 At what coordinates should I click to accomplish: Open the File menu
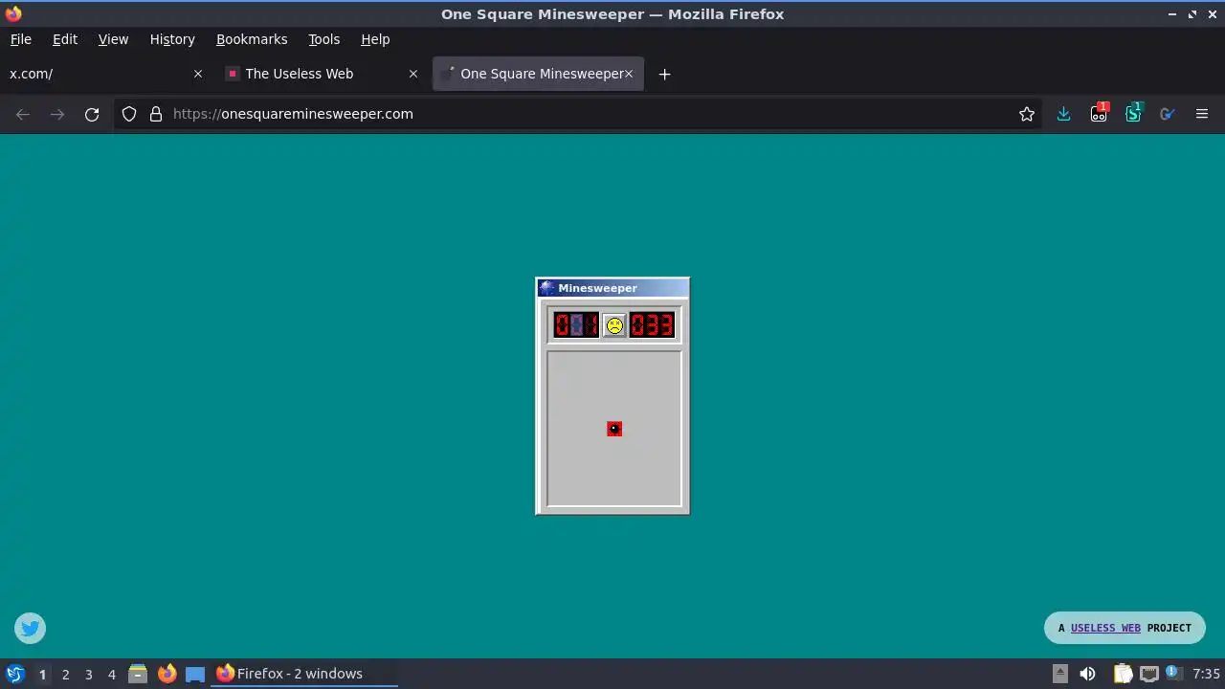click(21, 39)
